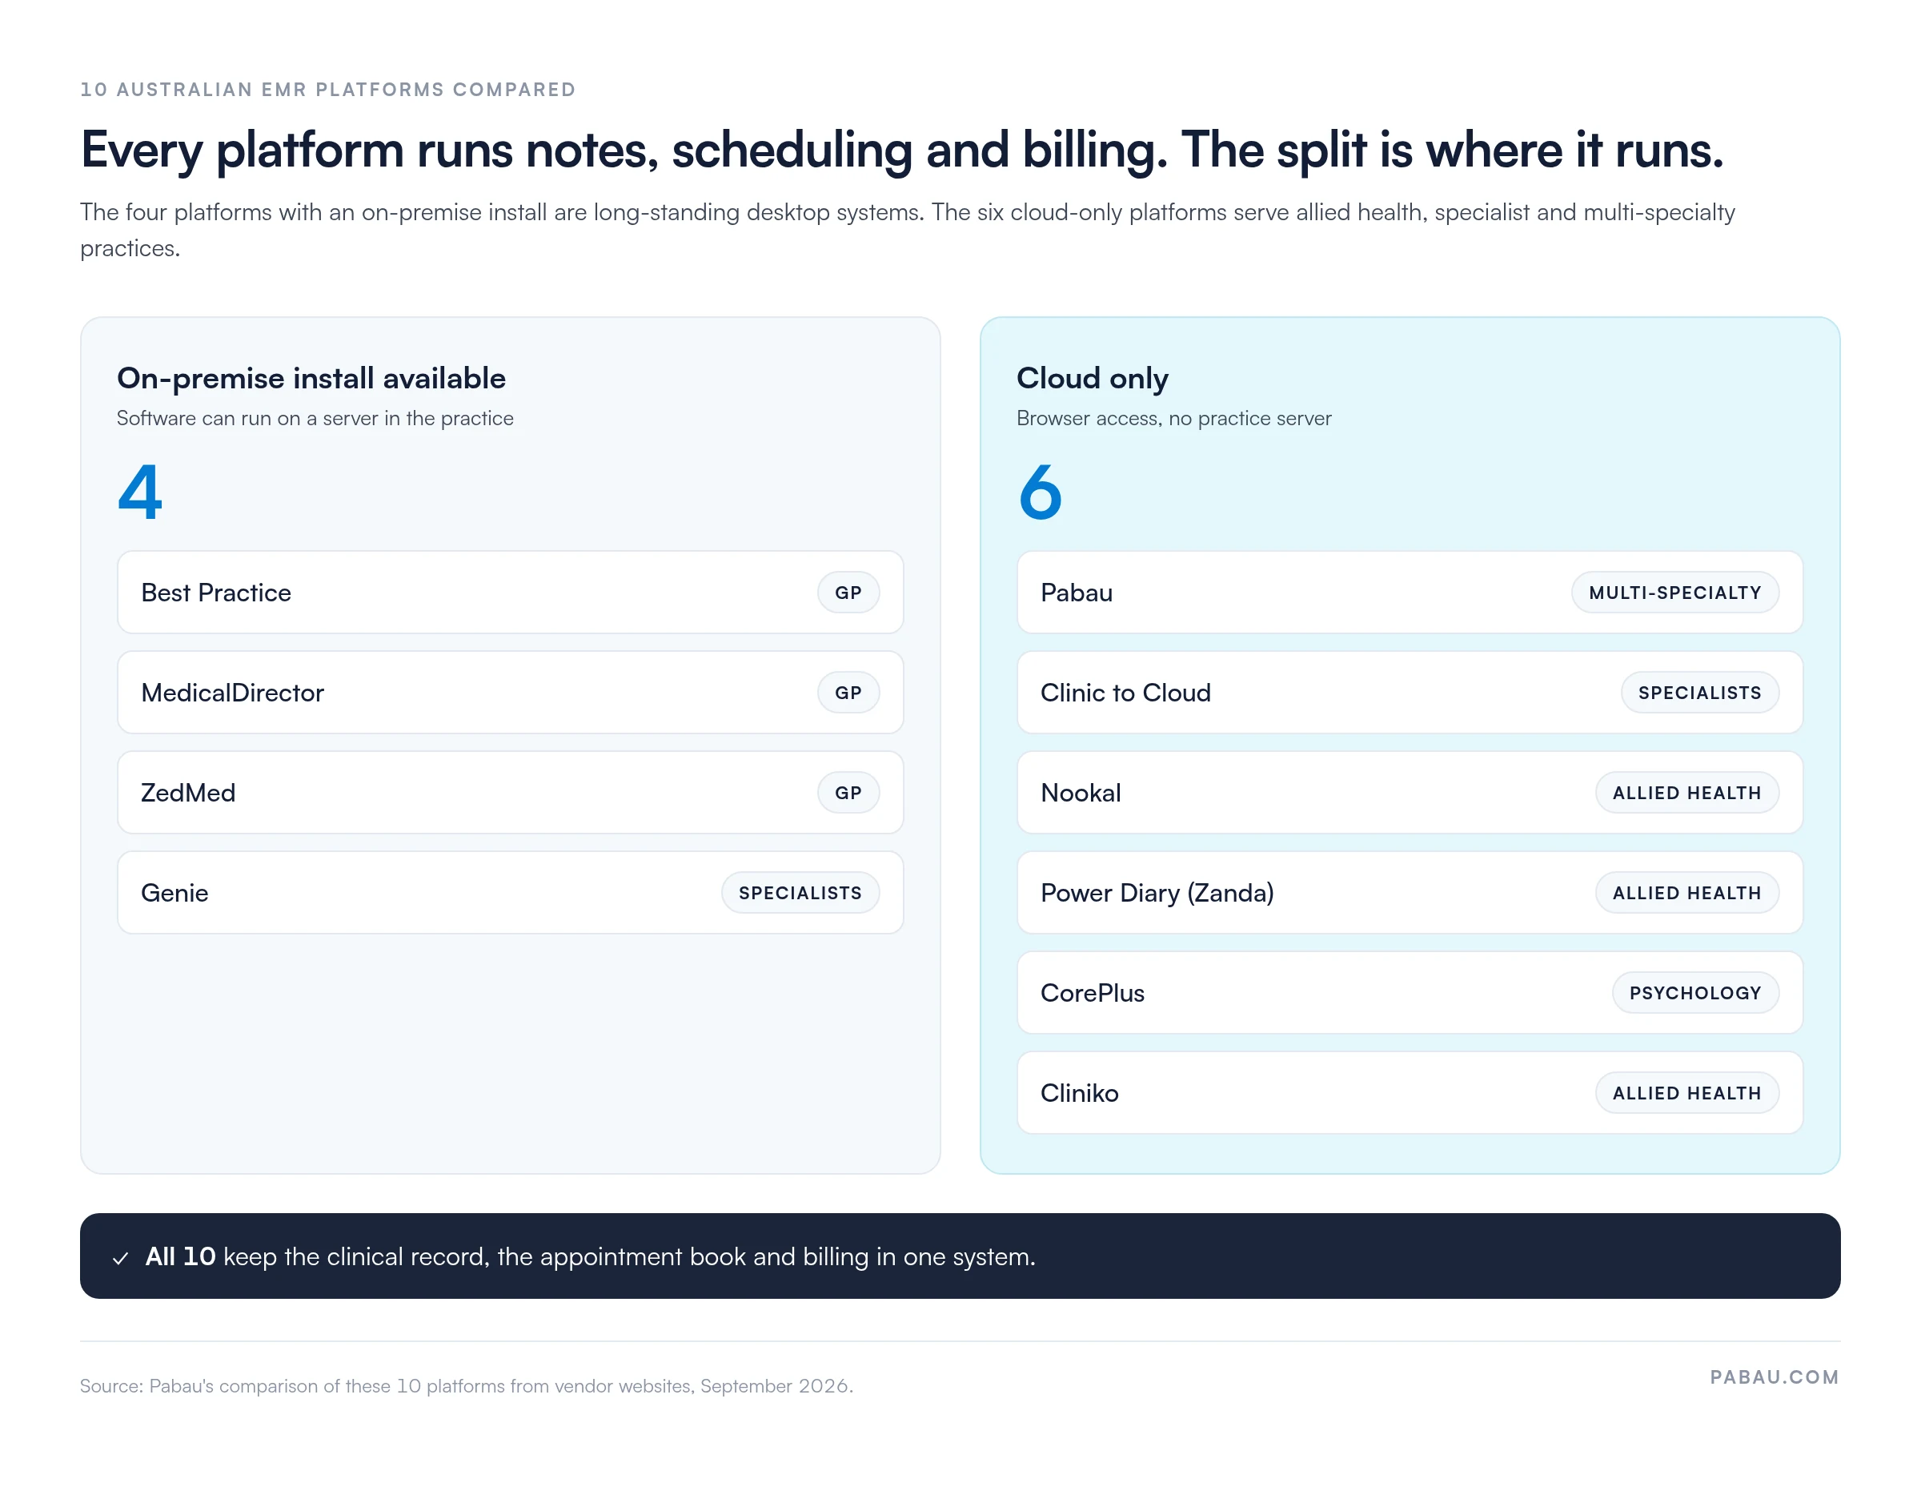Click the SPECIALISTS tag beside Clinic to Cloud
Screen dimensions: 1921x1491
click(x=1699, y=693)
